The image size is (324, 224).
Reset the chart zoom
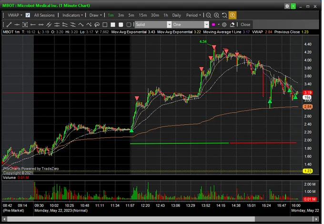click(224, 15)
